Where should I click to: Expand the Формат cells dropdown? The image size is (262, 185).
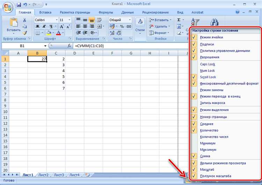pos(168,33)
